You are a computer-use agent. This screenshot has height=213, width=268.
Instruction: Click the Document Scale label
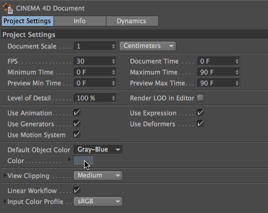[x=32, y=46]
